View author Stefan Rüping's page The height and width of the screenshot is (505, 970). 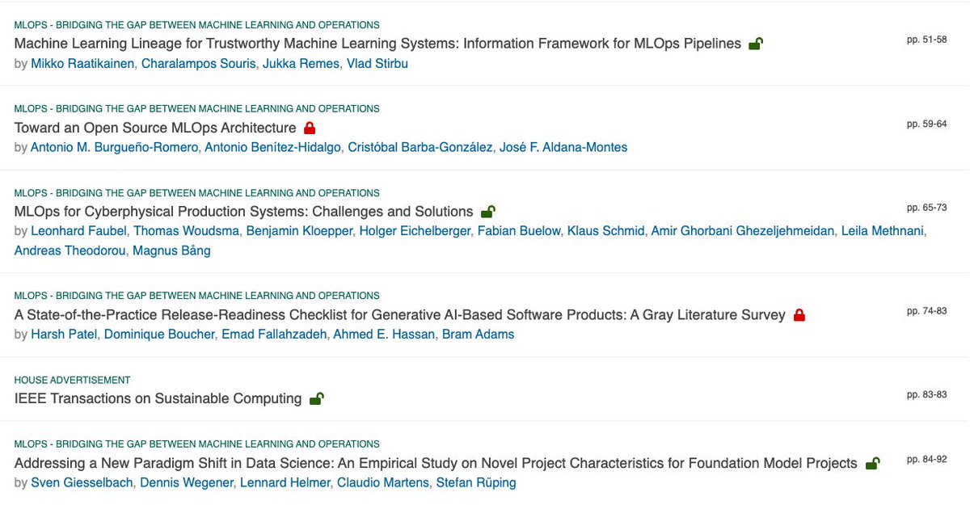(476, 483)
